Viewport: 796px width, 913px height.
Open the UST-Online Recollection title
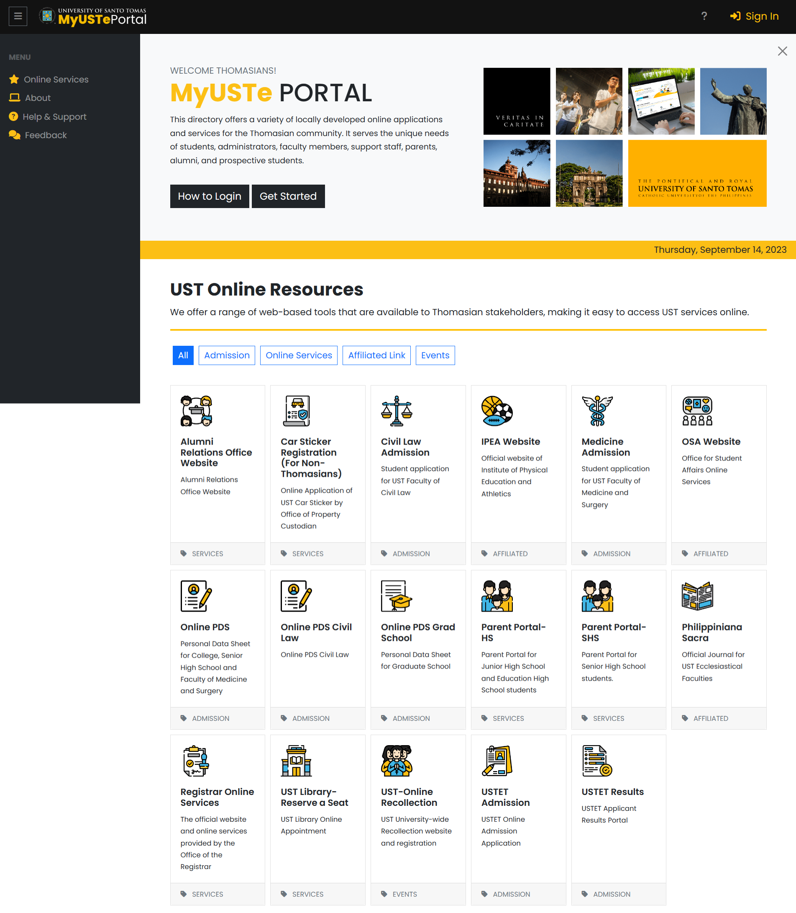coord(409,797)
